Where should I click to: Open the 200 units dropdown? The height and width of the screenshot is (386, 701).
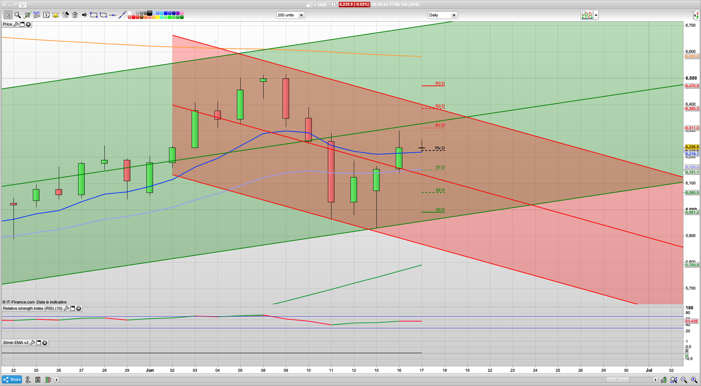click(x=291, y=15)
